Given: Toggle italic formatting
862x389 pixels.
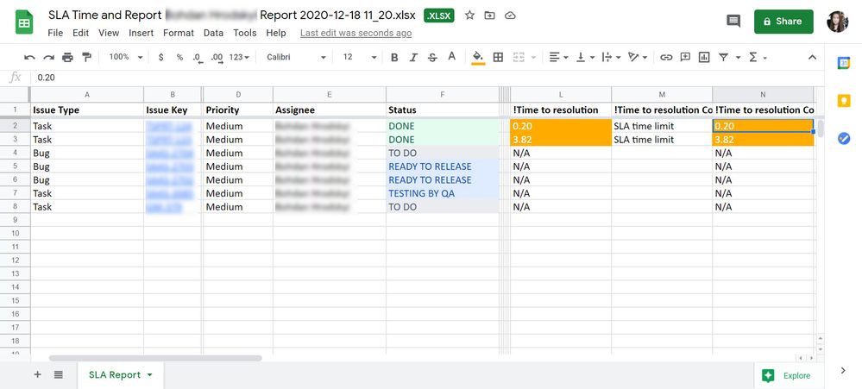Looking at the screenshot, I should tap(413, 57).
